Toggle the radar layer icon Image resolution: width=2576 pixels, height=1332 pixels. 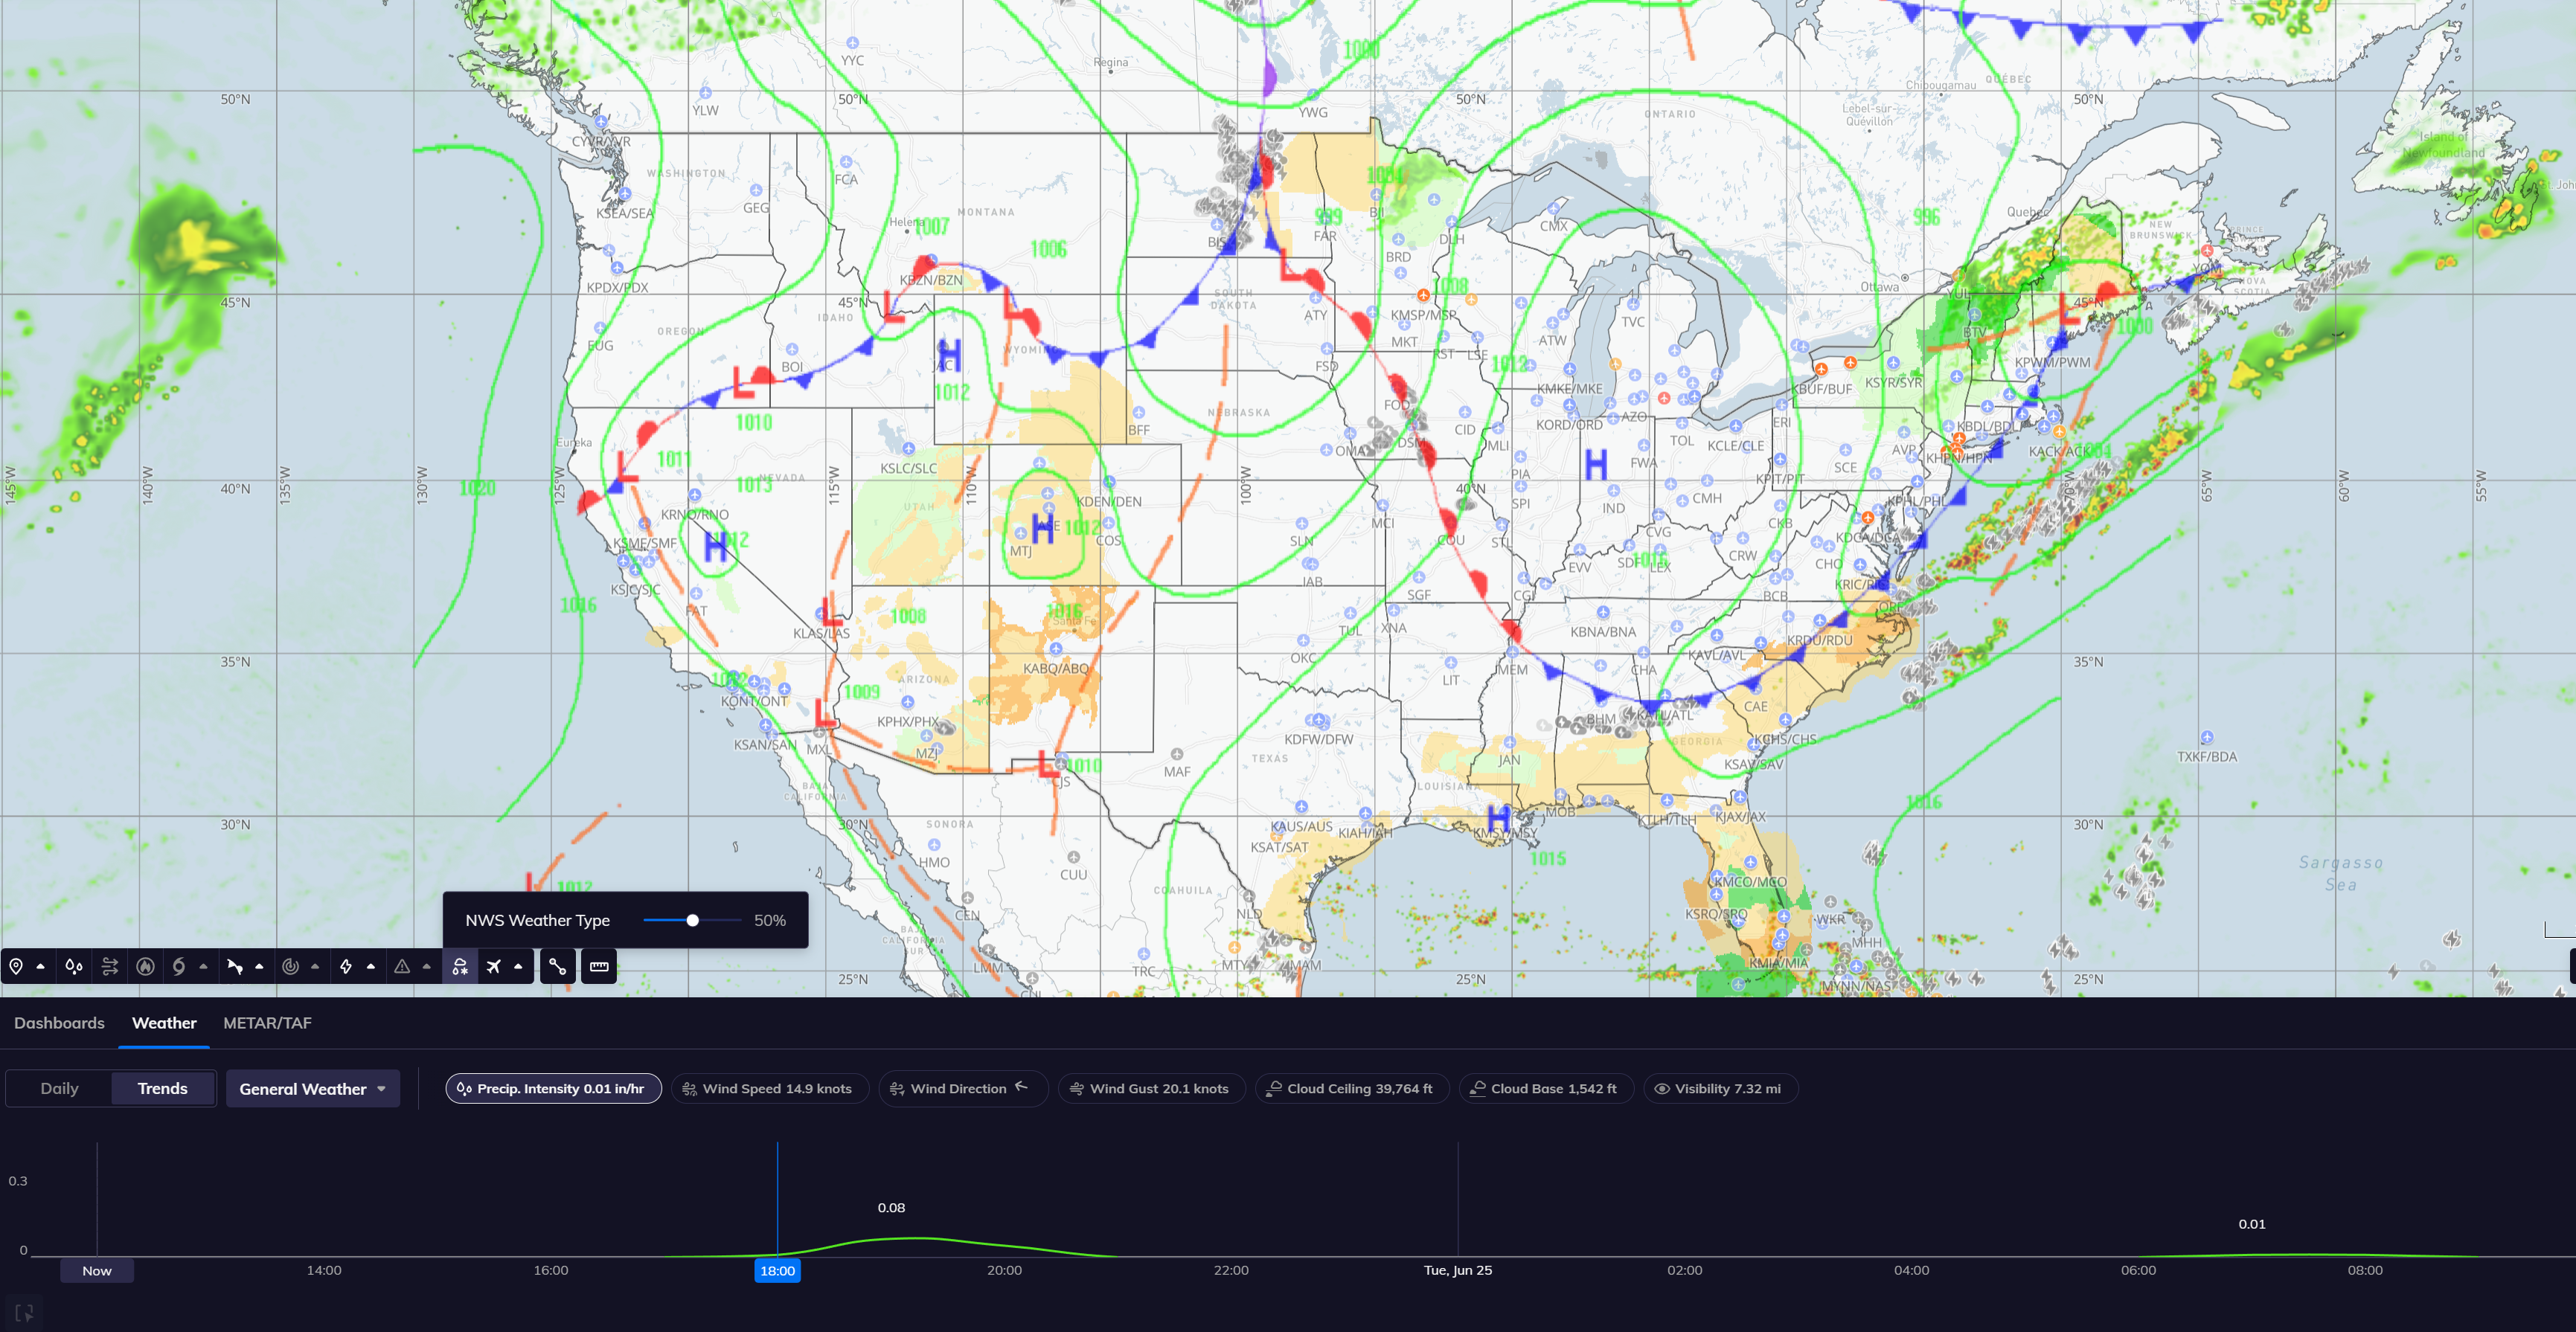(290, 966)
